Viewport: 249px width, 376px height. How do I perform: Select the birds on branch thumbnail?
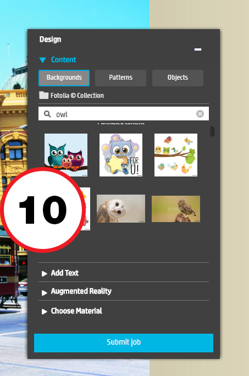176,155
